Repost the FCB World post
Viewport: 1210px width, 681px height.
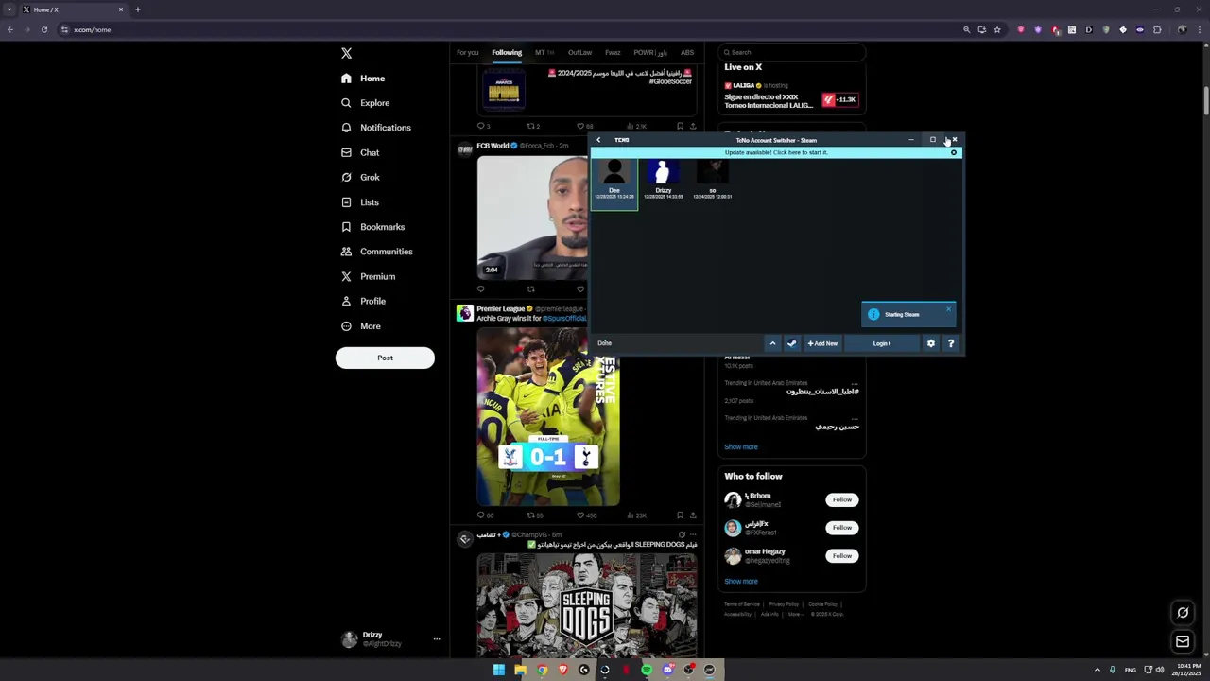pyautogui.click(x=530, y=289)
